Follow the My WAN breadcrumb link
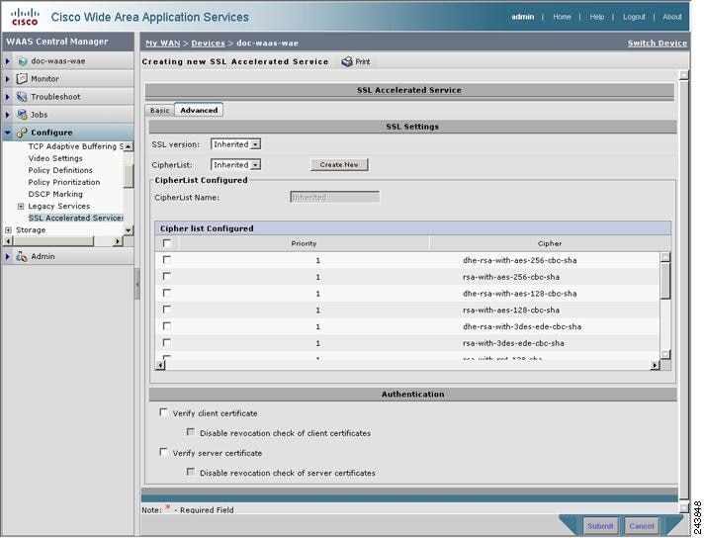Viewport: 704px width, 538px height. coord(162,44)
